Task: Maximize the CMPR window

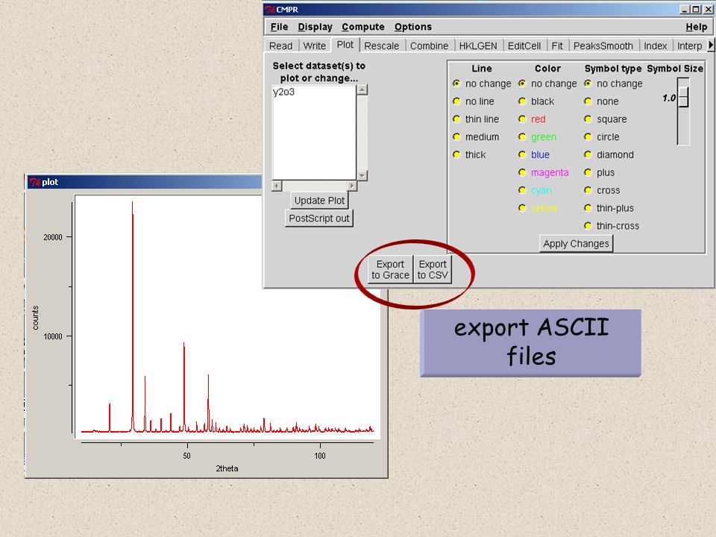Action: point(695,9)
